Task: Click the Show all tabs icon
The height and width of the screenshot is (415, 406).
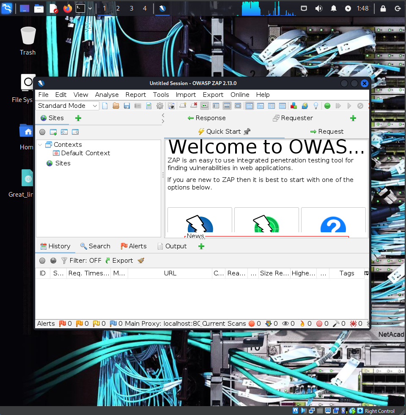Action: (x=183, y=106)
